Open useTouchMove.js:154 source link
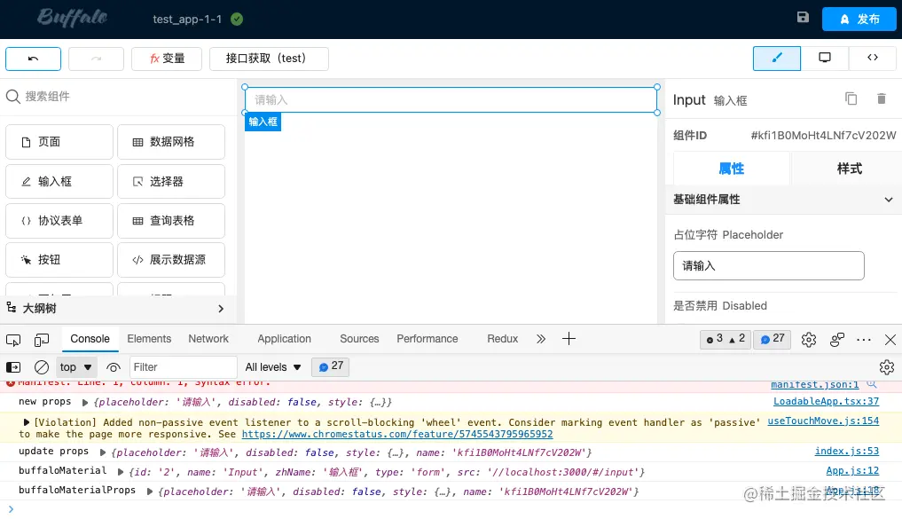Screen dimensions: 902x519 coord(823,421)
